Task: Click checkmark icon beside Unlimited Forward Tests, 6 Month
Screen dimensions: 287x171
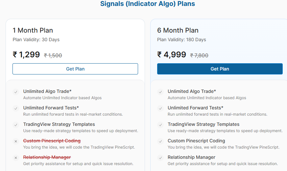Action: (x=160, y=108)
